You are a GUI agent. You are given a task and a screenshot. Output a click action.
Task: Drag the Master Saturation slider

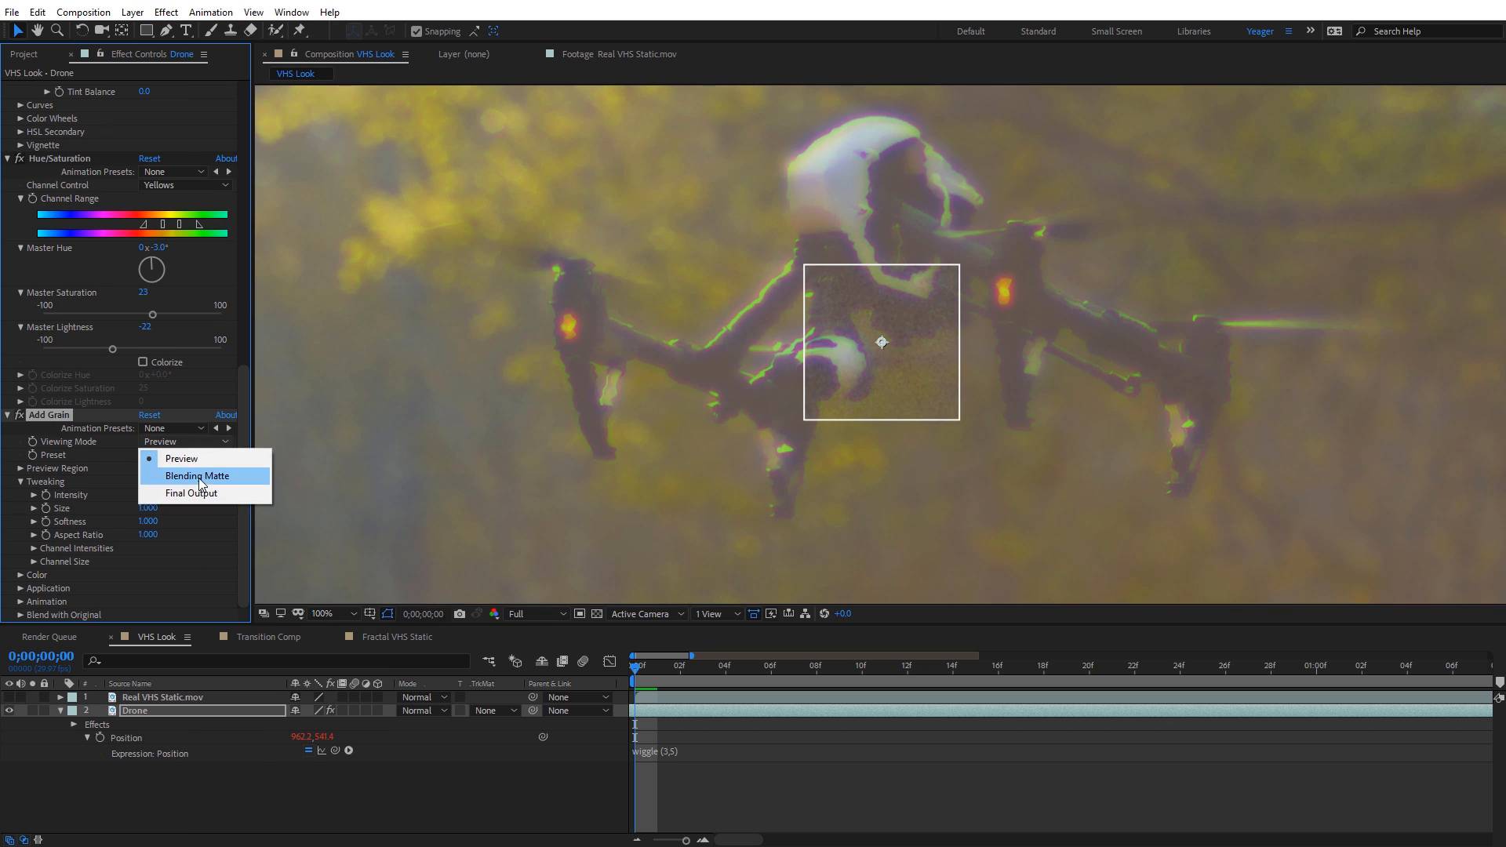pos(152,314)
